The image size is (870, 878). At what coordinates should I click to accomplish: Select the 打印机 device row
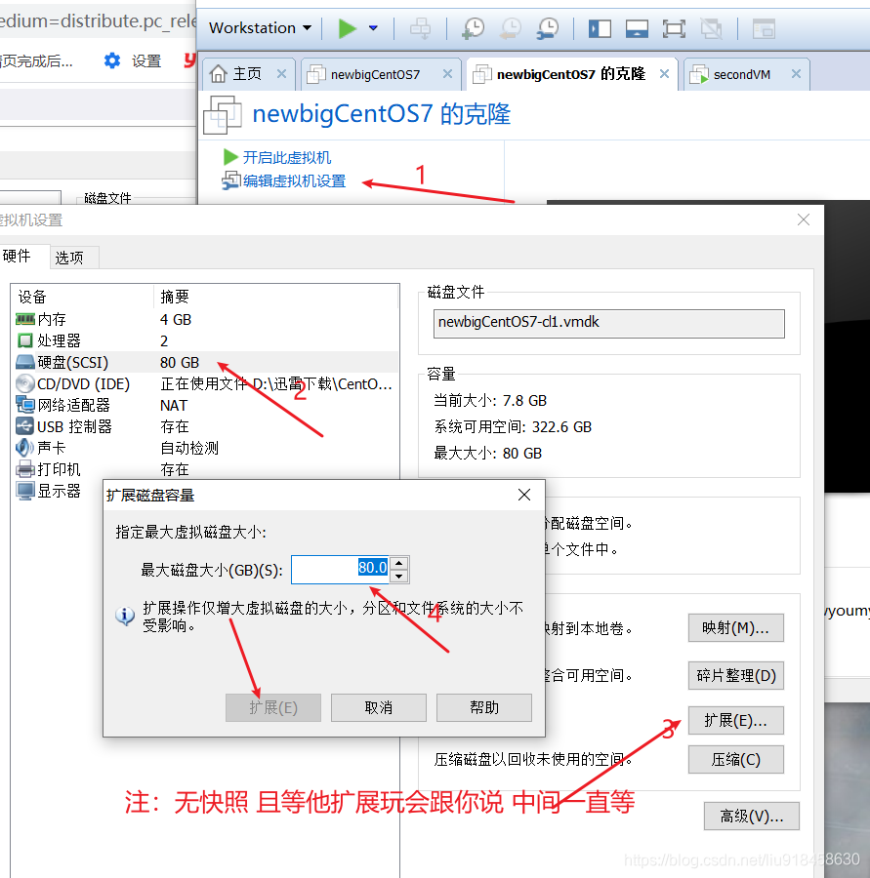[205, 469]
